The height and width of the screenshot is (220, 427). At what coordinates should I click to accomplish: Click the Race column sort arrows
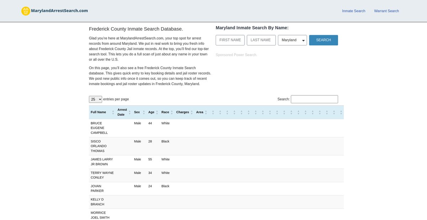click(172, 112)
